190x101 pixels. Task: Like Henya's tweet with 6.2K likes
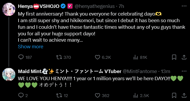[x=97, y=57]
